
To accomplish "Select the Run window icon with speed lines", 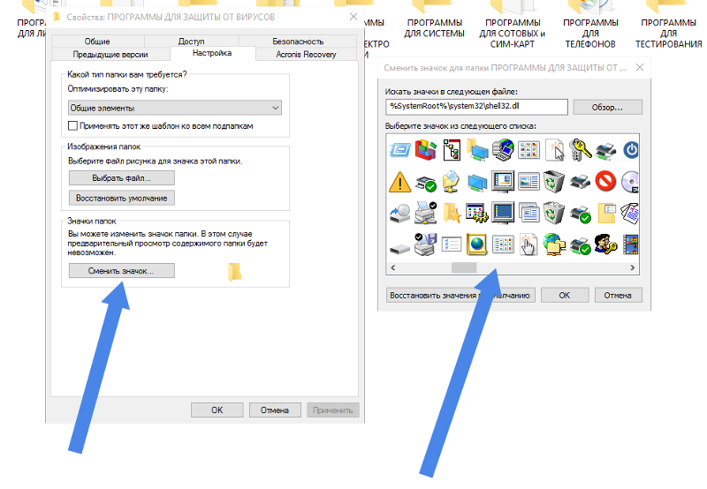I will [x=399, y=149].
